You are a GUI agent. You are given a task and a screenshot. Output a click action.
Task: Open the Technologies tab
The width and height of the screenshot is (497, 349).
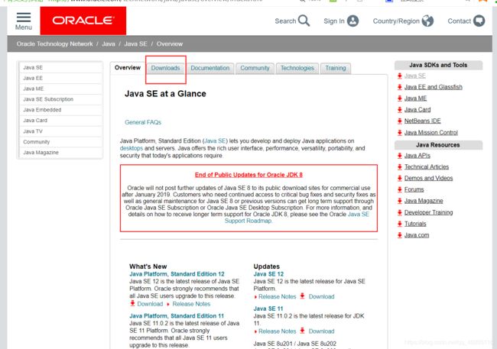(297, 68)
